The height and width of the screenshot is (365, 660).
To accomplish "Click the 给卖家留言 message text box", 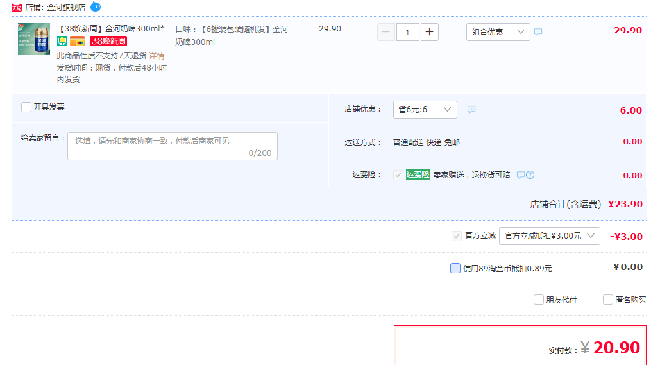I will click(173, 146).
